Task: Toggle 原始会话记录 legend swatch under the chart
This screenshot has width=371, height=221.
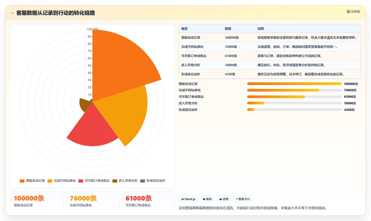Action: [x=22, y=181]
